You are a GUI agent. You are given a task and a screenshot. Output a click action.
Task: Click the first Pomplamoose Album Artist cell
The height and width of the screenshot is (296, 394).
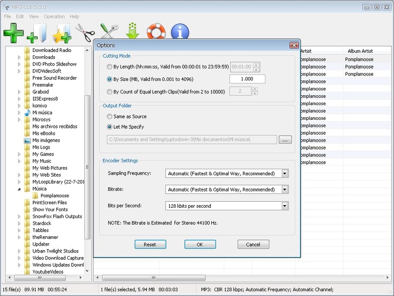pos(359,60)
